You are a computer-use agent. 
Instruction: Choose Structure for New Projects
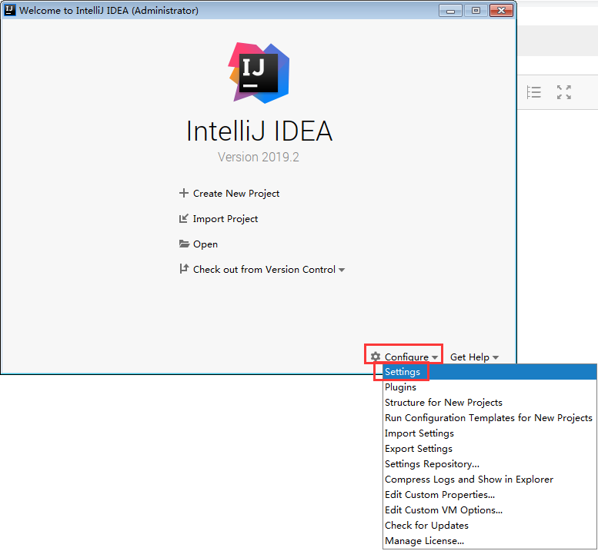(x=489, y=403)
